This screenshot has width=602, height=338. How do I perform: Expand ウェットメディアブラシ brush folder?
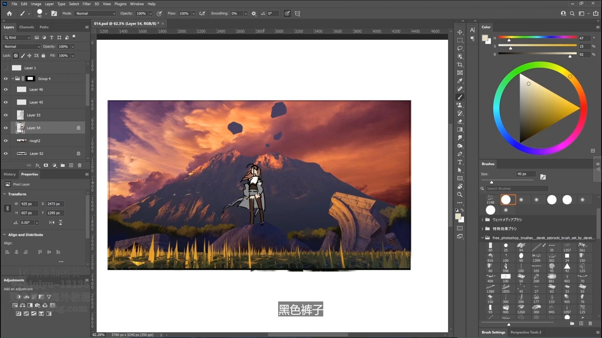click(483, 220)
